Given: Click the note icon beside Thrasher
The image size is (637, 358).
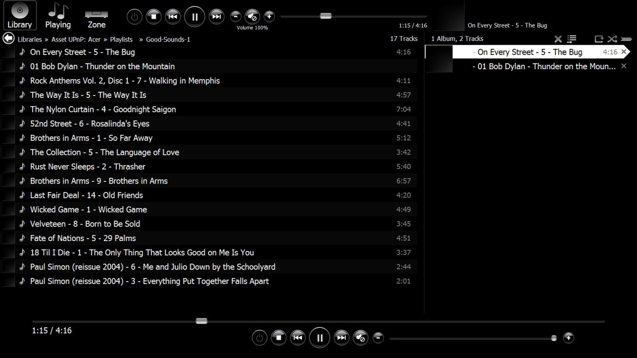Looking at the screenshot, I should click(x=22, y=167).
